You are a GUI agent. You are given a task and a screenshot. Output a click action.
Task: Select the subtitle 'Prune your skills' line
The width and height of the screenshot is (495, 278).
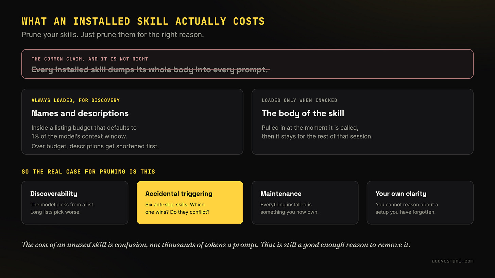point(113,35)
